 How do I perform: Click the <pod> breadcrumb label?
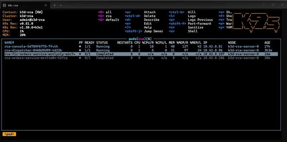click(9, 134)
